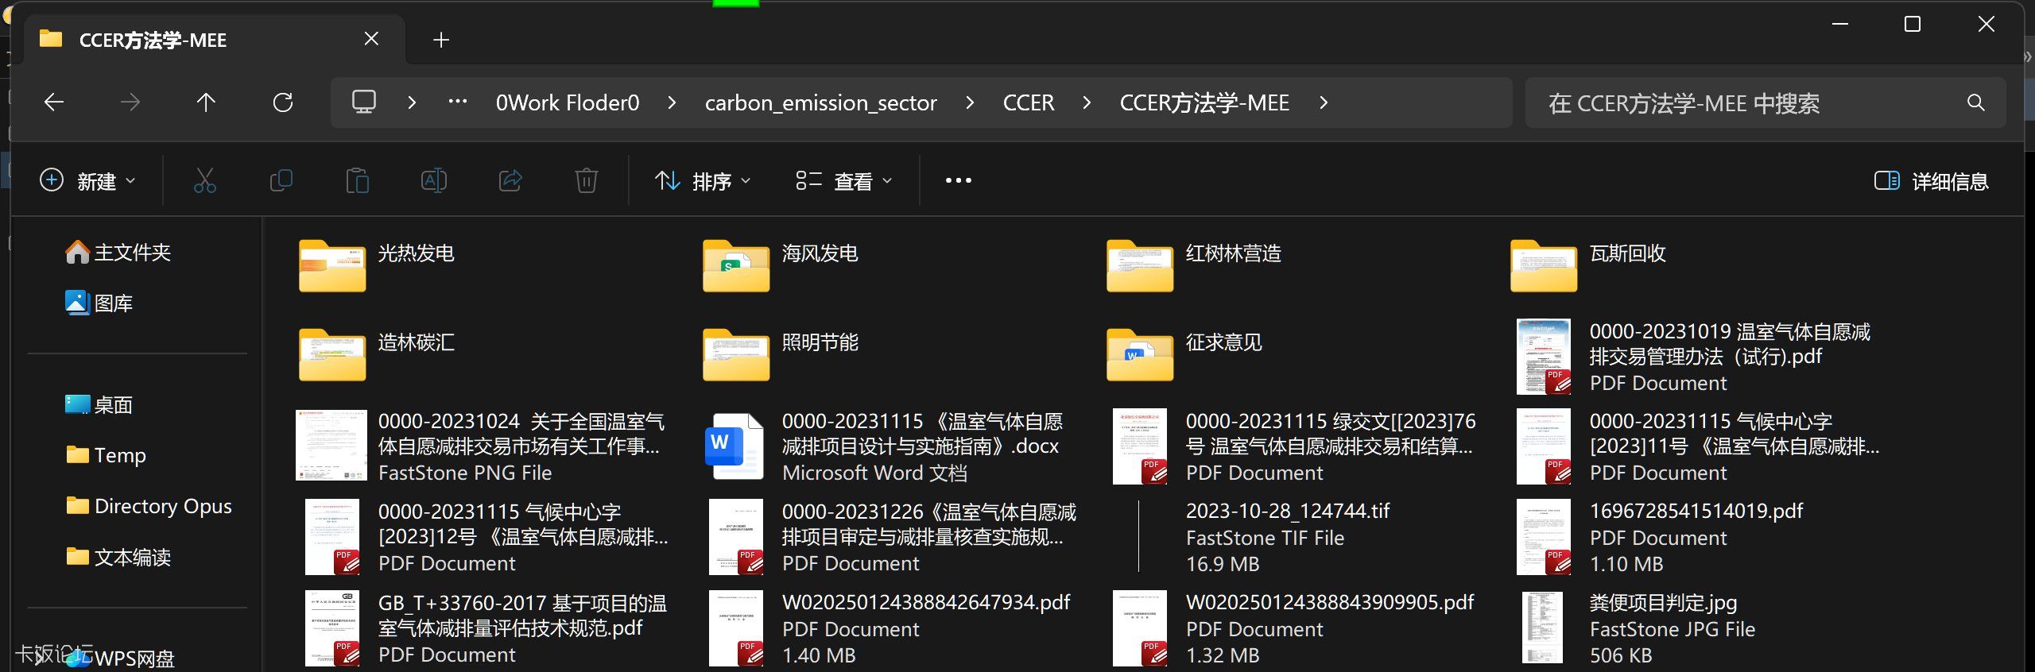Screen dimensions: 2035x672
Task: Click the Rename icon in toolbar
Action: click(433, 181)
